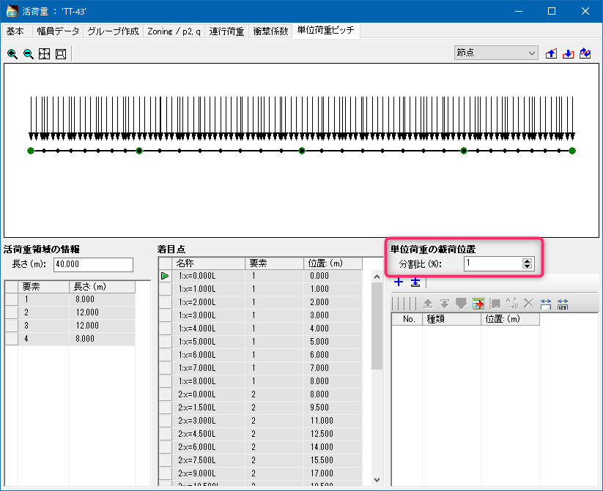Click the green start node of the beam
Image resolution: width=603 pixels, height=491 pixels.
click(x=31, y=151)
